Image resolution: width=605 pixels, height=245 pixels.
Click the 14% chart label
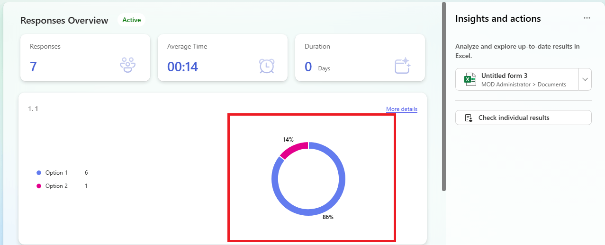[288, 140]
